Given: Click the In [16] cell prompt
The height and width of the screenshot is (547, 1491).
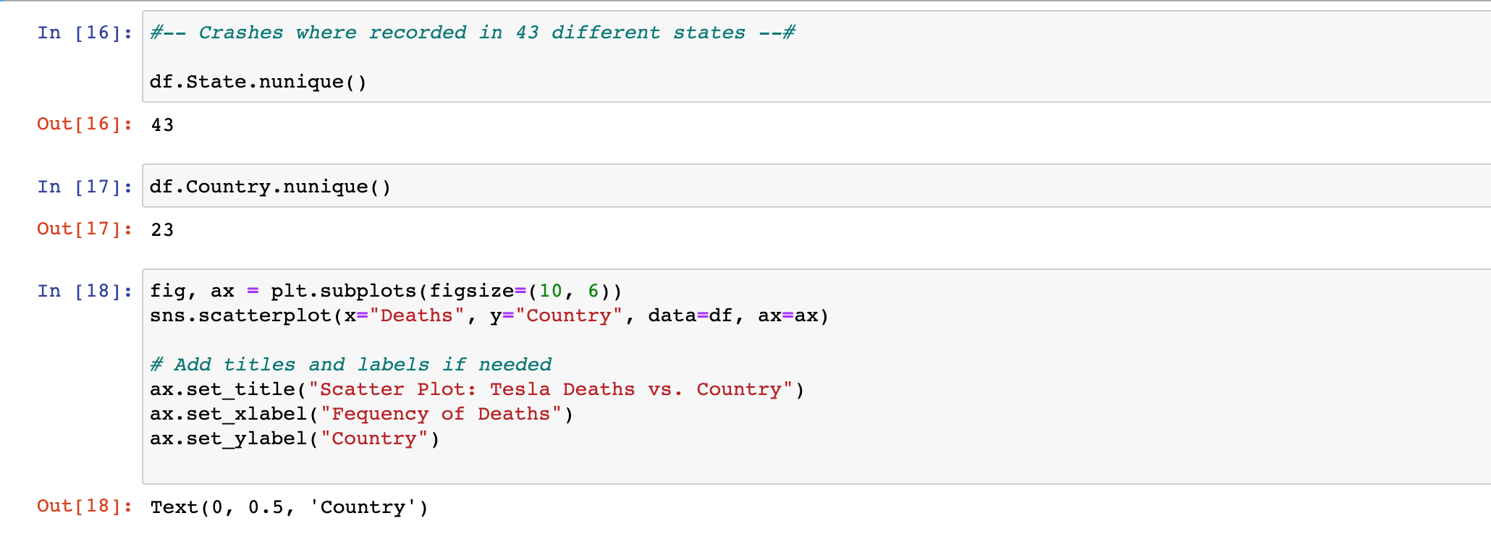Looking at the screenshot, I should [85, 33].
